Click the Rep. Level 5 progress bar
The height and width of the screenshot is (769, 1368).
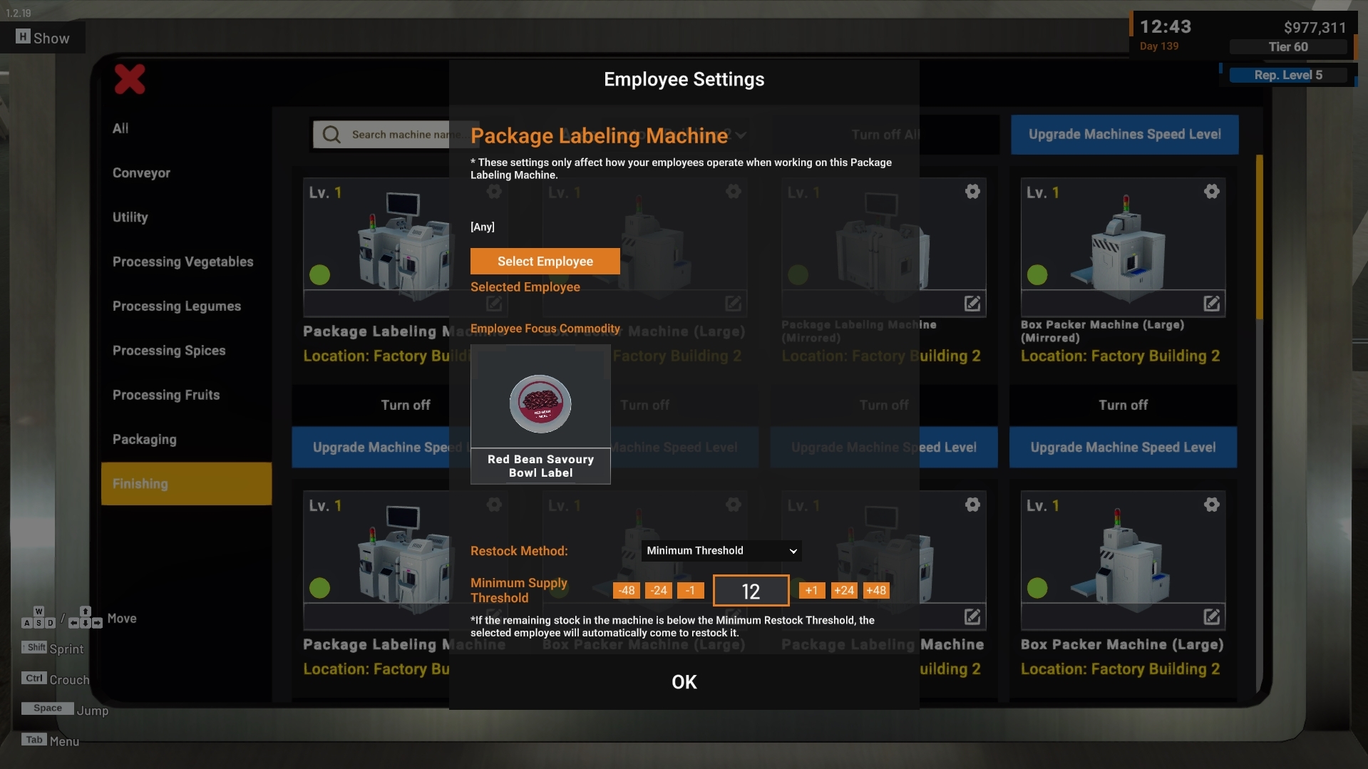click(x=1288, y=75)
